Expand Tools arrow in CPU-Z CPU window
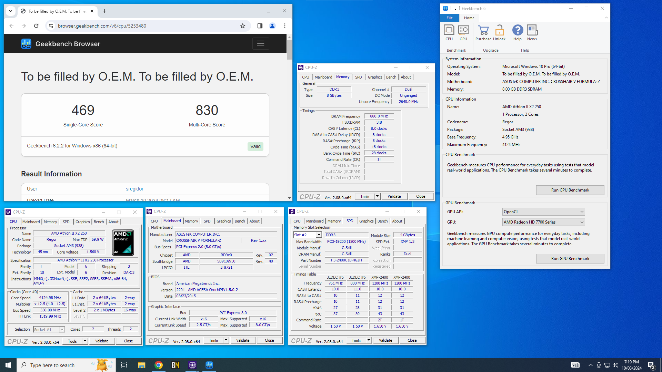Screen dimensions: 662x372 [85, 341]
